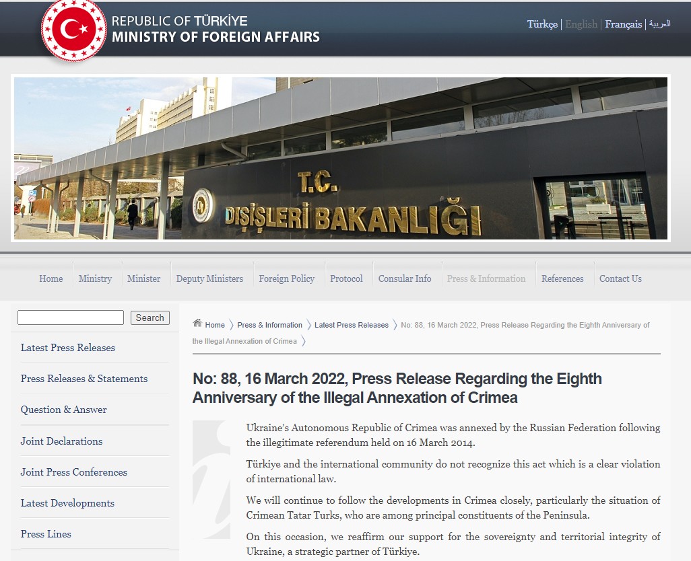
Task: Open Press Lines sidebar link
Action: (x=46, y=533)
